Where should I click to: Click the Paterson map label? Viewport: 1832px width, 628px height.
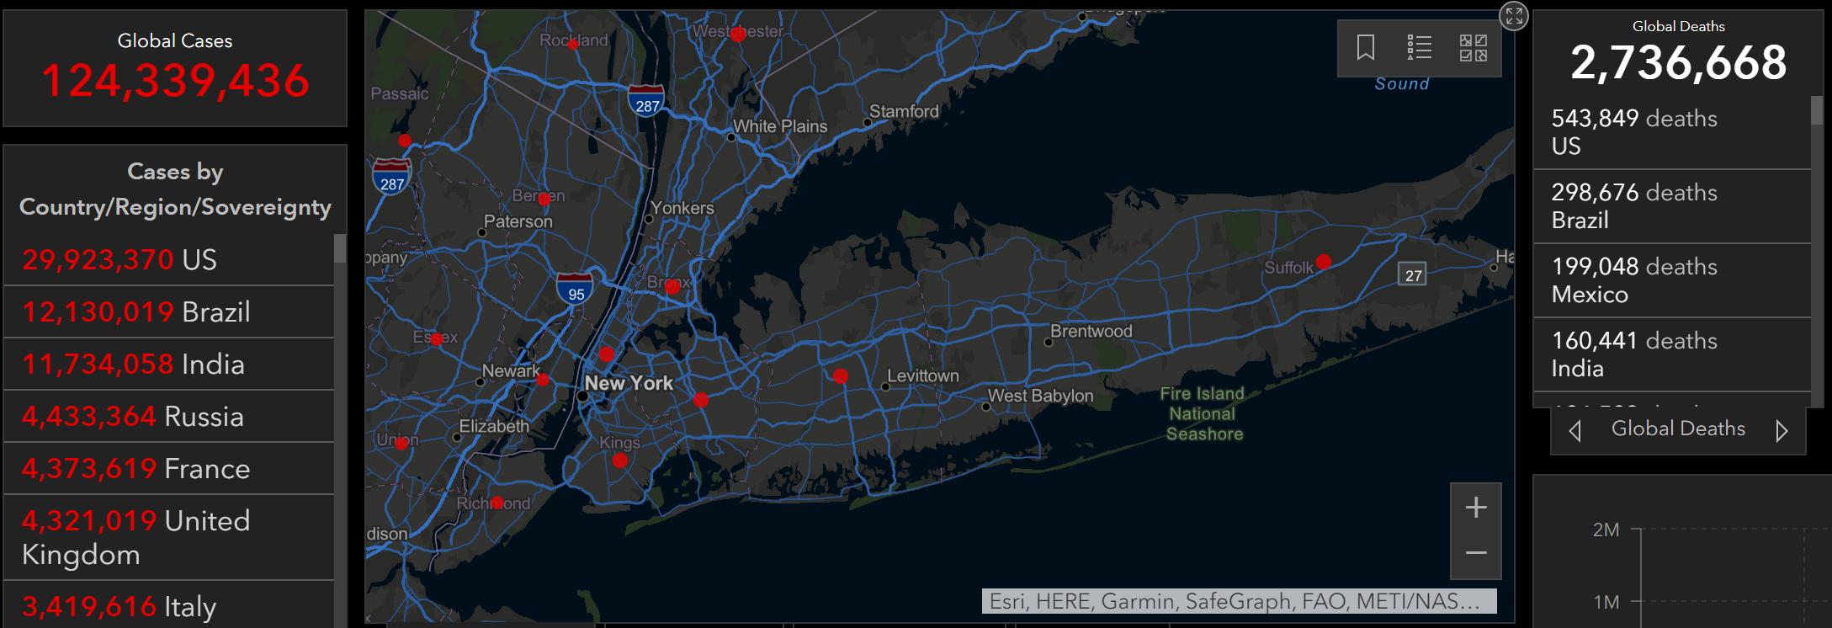point(518,221)
